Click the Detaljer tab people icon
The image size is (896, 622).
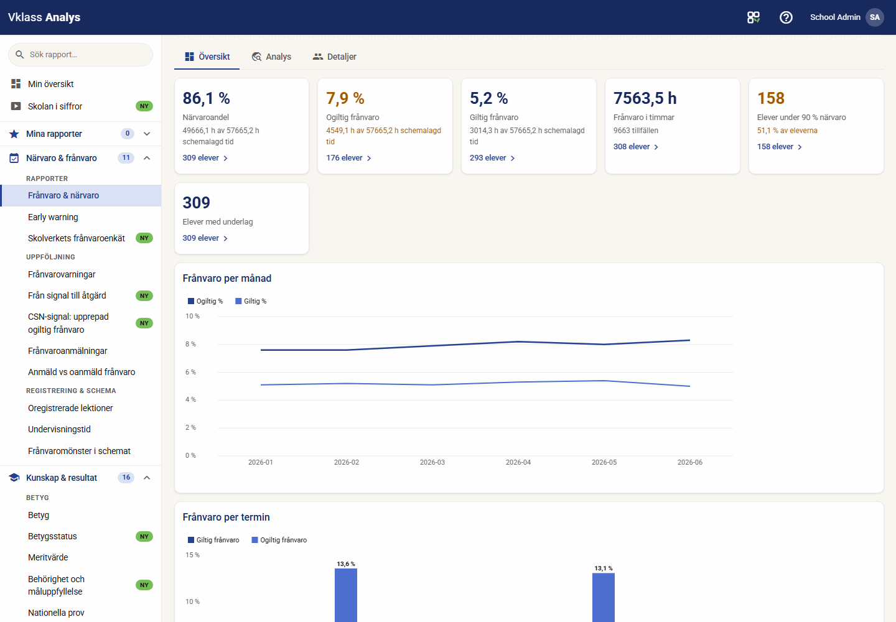click(x=318, y=57)
